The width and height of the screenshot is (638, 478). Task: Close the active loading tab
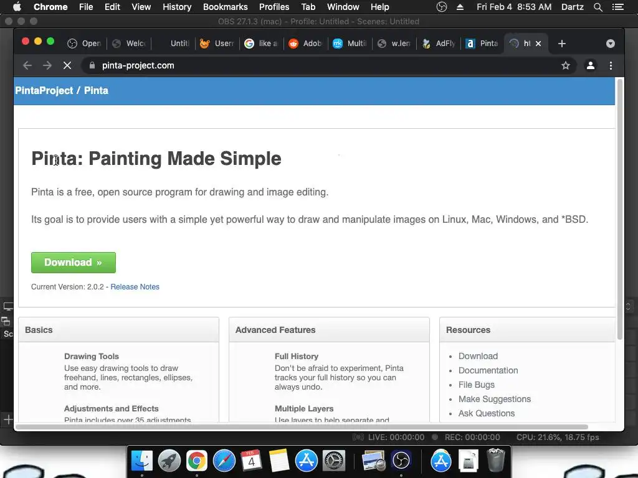click(538, 44)
